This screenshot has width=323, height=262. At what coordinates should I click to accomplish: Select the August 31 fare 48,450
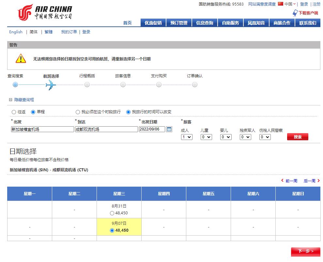[112, 213]
